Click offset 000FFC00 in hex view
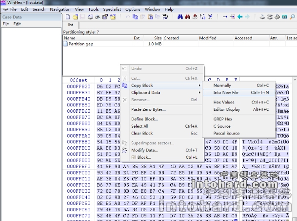 click(x=79, y=173)
